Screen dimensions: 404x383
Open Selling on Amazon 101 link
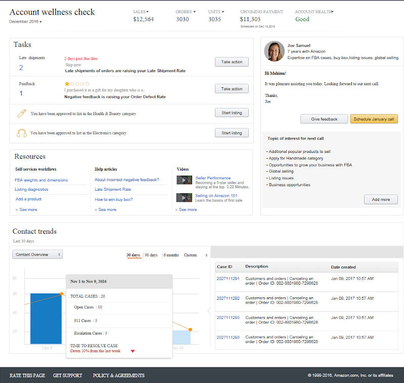point(216,196)
